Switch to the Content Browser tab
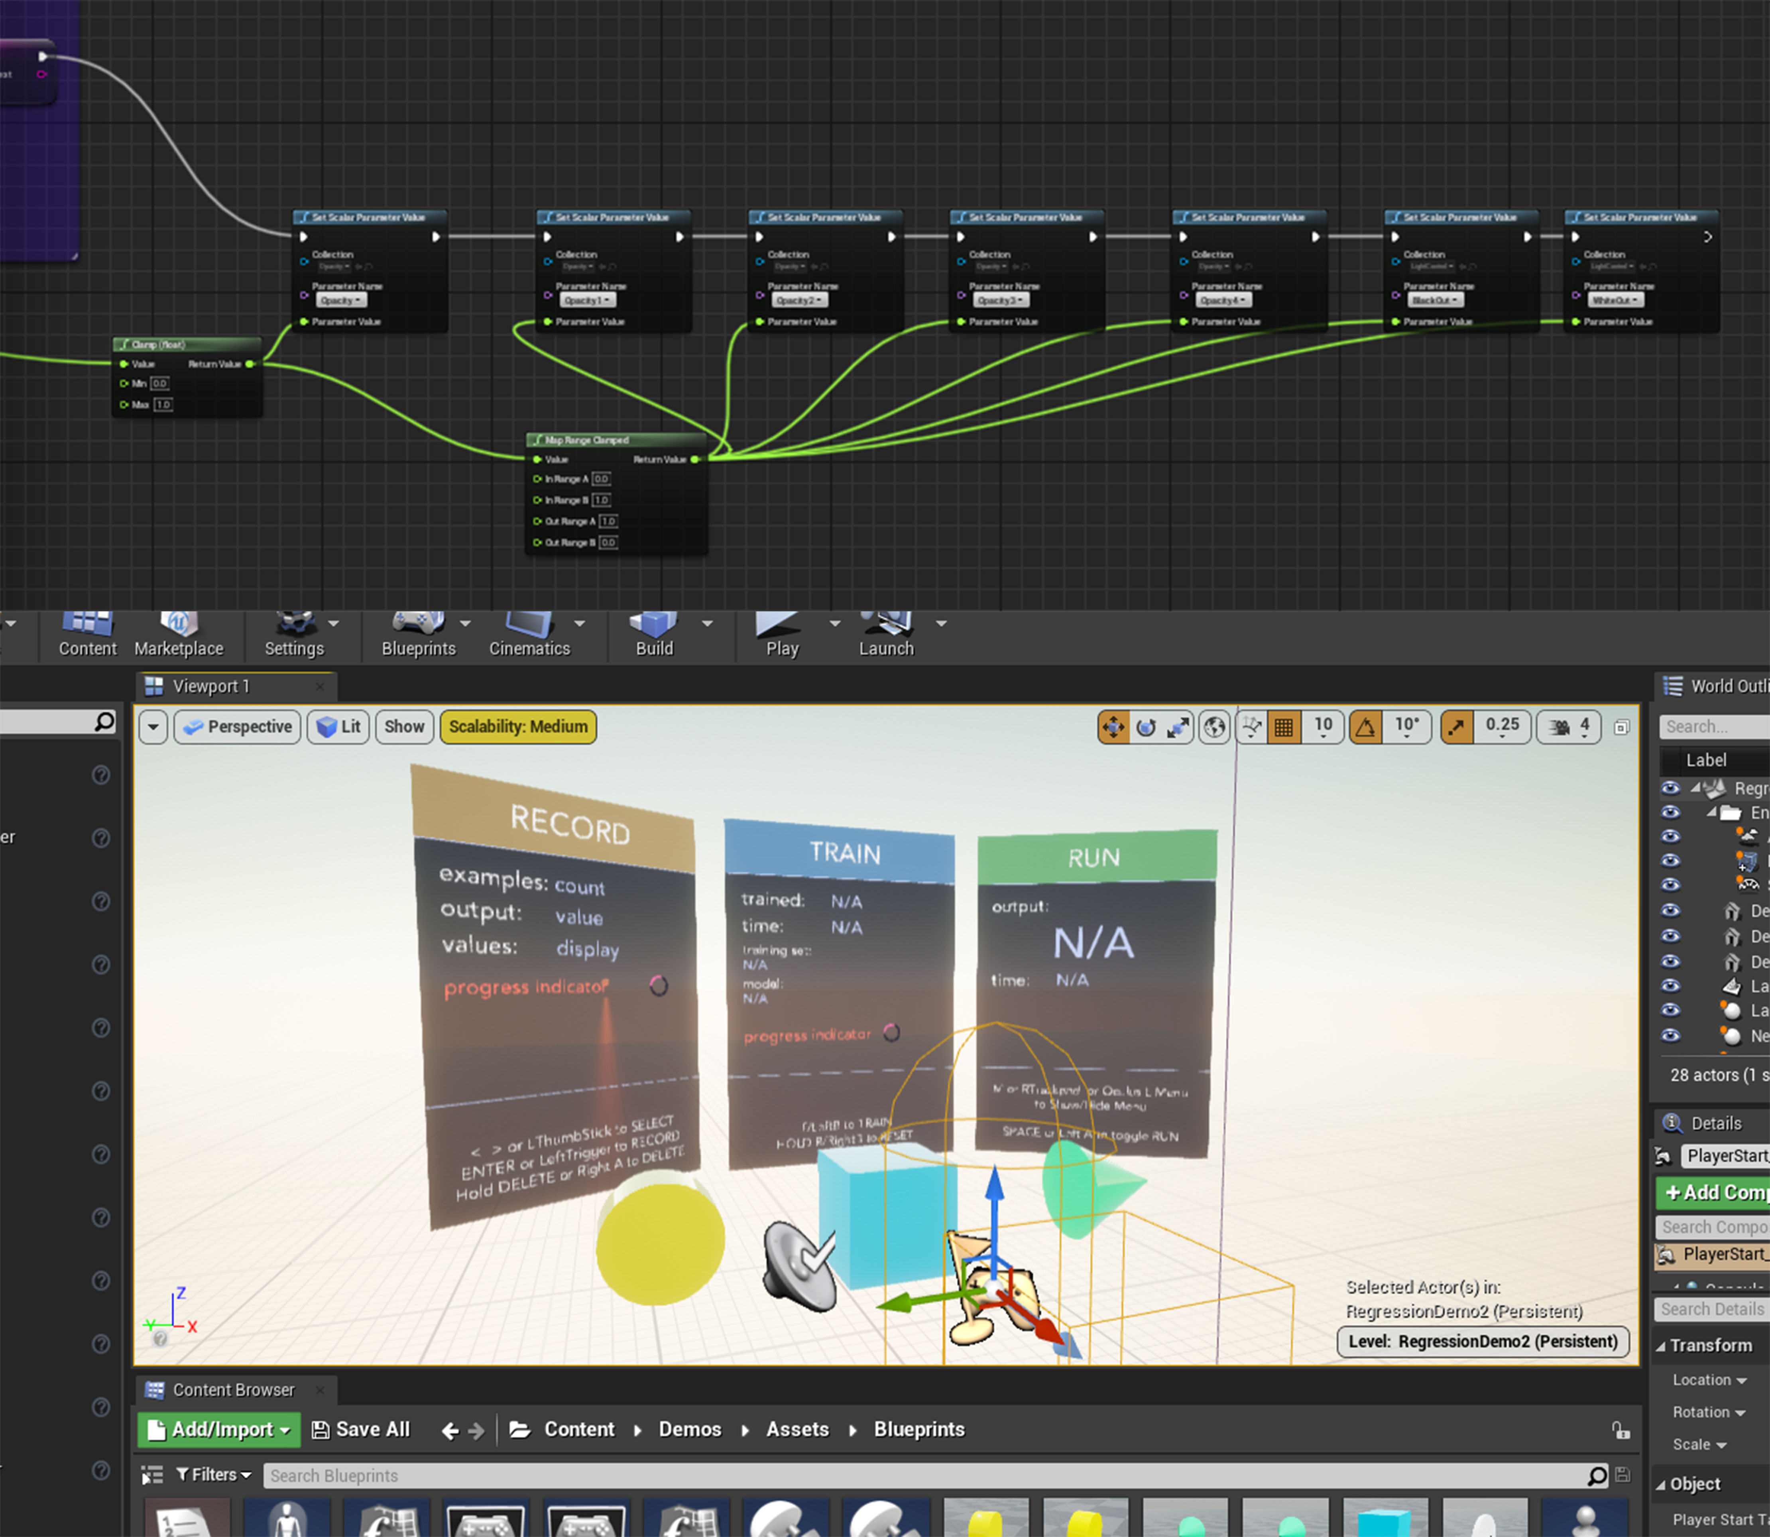This screenshot has width=1770, height=1537. [x=232, y=1389]
